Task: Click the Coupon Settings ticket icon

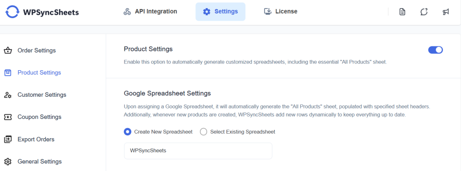Action: [8, 117]
